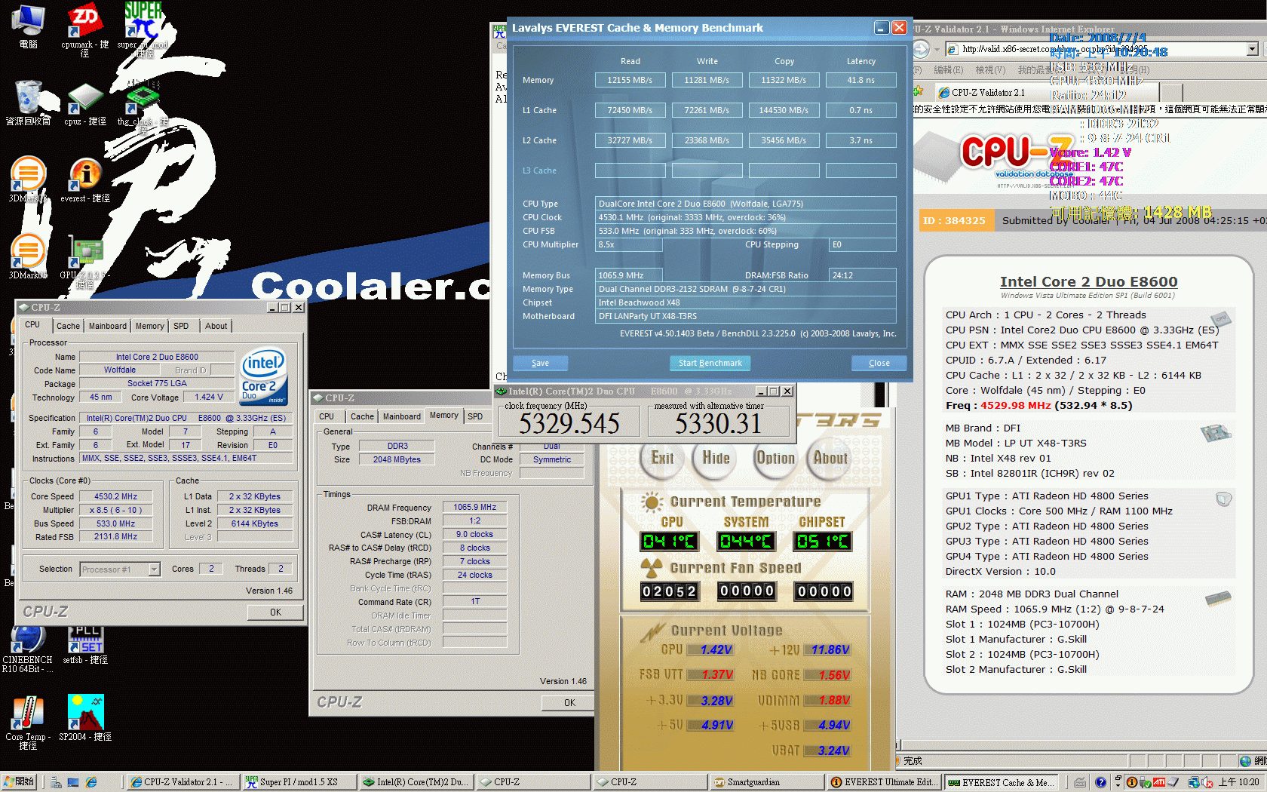Expand the Processor #1 selection dropdown

(x=155, y=569)
